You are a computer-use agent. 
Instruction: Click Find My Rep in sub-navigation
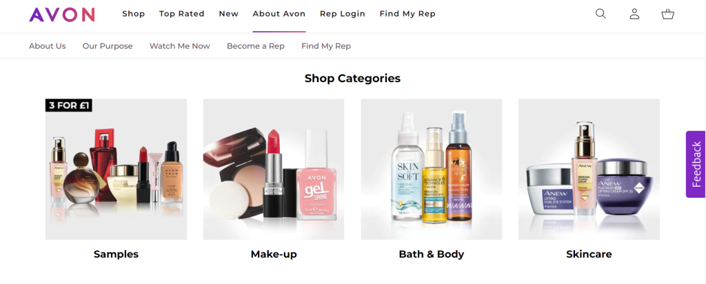click(326, 46)
